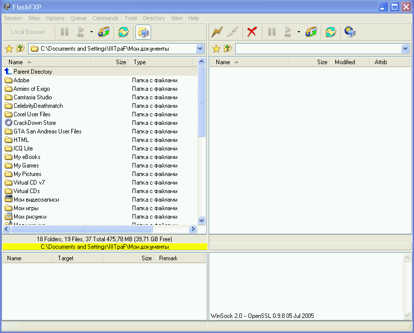This screenshot has height=333, width=414.
Task: Open the Directory menu
Action: [154, 18]
